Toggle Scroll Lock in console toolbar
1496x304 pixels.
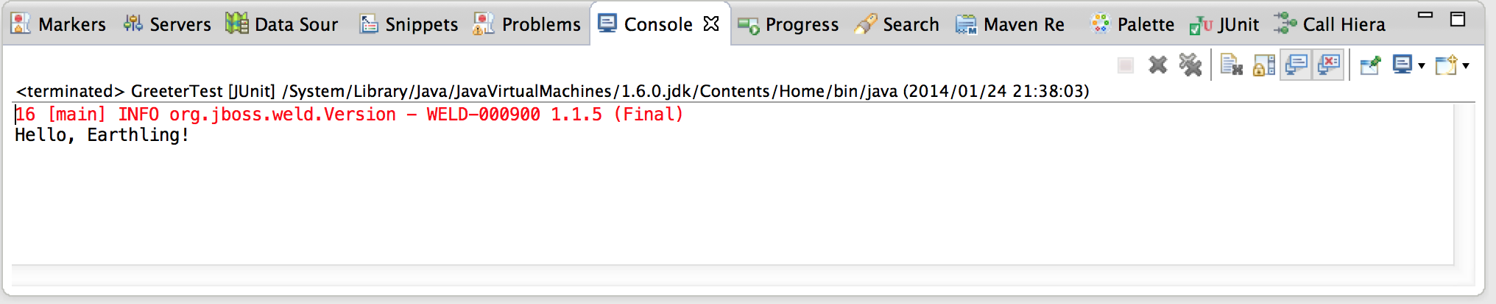click(x=1264, y=65)
